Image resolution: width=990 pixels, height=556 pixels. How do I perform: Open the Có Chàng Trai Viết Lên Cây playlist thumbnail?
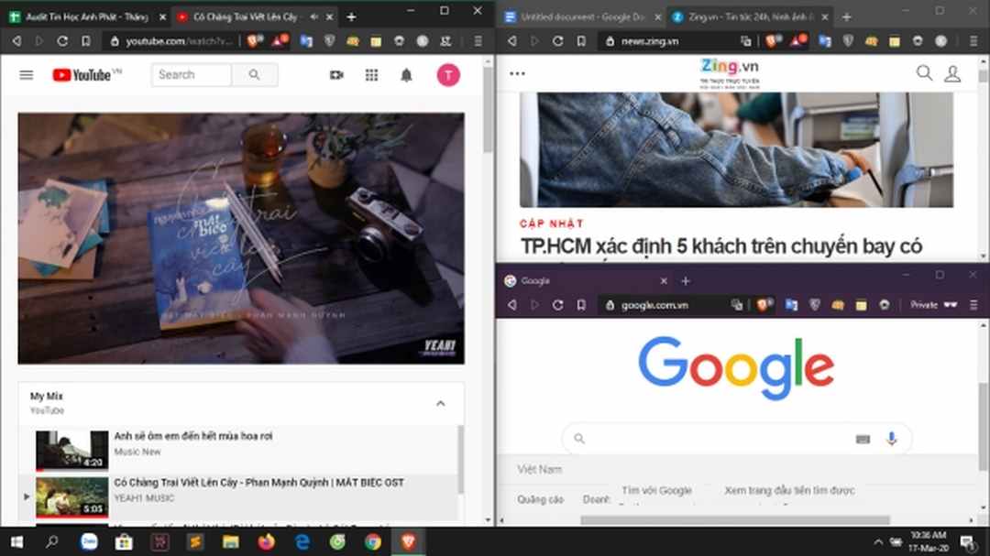(72, 496)
